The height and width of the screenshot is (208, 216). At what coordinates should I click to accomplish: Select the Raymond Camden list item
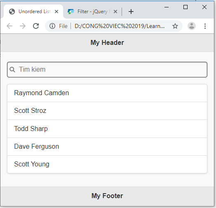click(x=107, y=93)
